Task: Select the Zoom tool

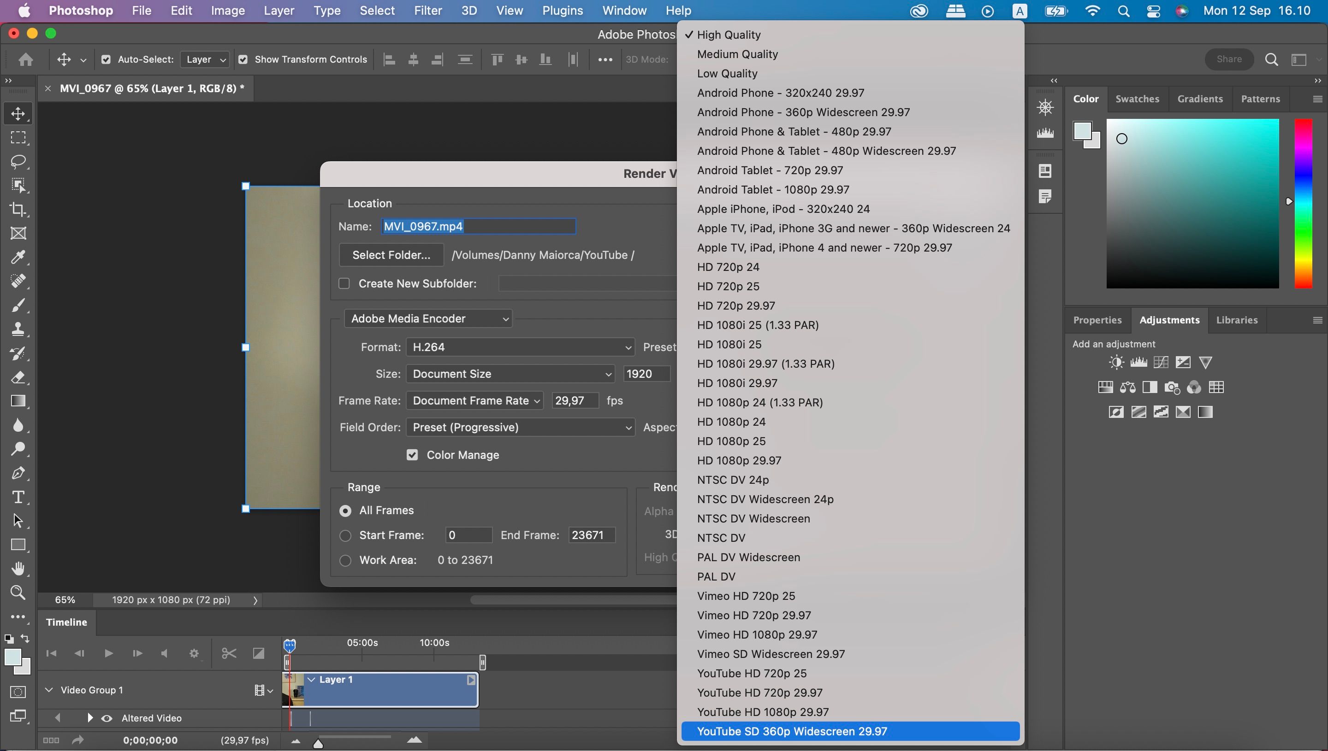Action: pyautogui.click(x=18, y=592)
